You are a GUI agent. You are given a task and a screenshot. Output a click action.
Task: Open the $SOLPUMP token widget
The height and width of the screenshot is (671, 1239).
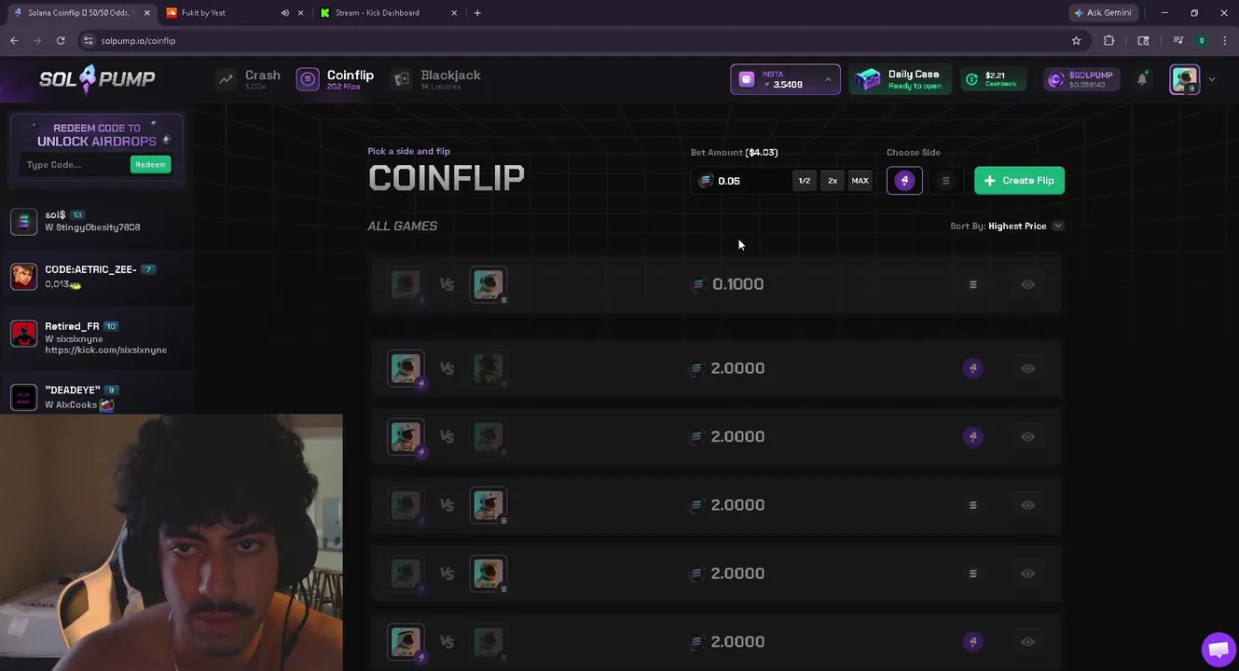[1080, 79]
